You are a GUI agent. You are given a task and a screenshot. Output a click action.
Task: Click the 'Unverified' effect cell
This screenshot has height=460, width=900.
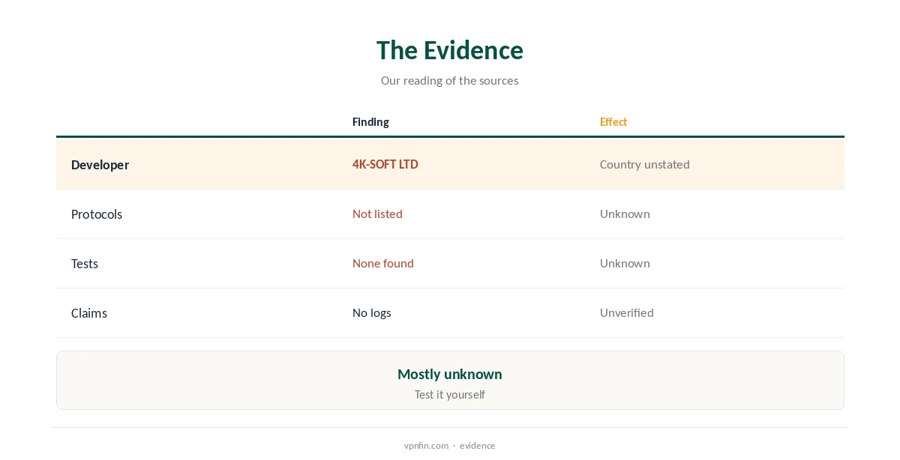coord(627,312)
